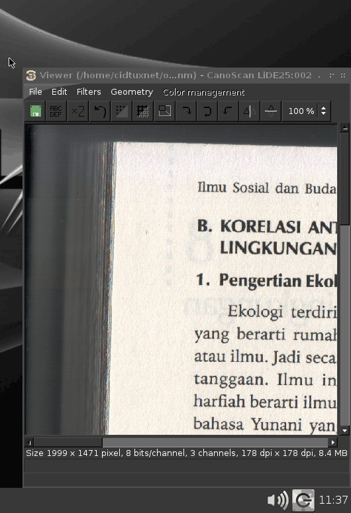Undo the last change with curved arrow icon
Image resolution: width=351 pixels, height=513 pixels.
(100, 111)
